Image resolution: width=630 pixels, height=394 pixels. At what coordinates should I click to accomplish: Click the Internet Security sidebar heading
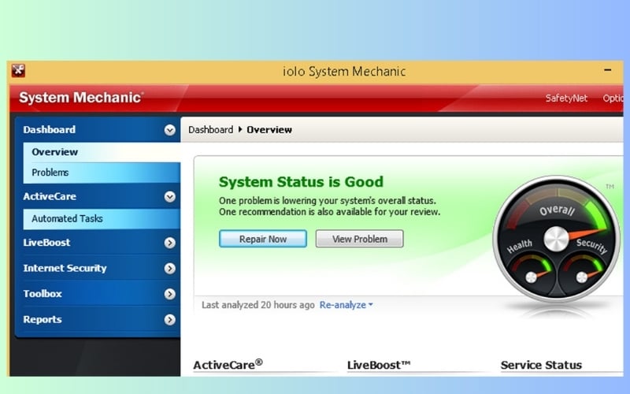65,268
